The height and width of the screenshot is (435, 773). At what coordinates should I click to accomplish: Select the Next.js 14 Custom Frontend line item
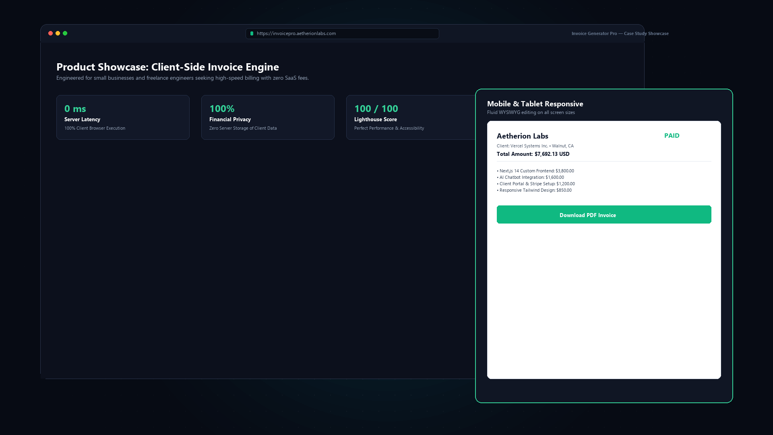pyautogui.click(x=535, y=171)
